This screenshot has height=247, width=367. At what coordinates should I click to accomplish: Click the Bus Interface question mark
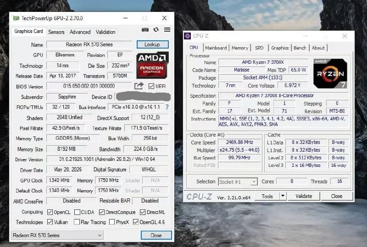click(x=167, y=107)
